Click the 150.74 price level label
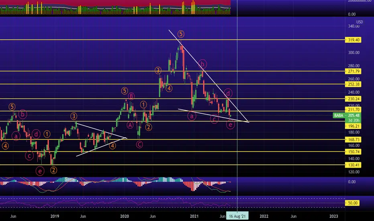Image resolution: width=374 pixels, height=221 pixels. [353, 152]
